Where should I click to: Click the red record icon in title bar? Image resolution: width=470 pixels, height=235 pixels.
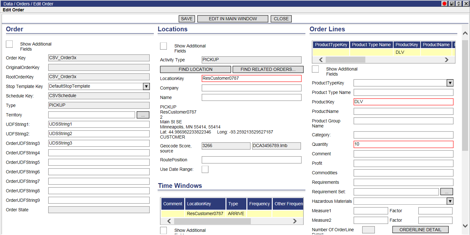click(444, 3)
